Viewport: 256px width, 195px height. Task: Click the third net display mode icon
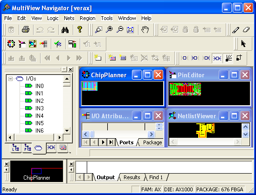click(x=206, y=58)
